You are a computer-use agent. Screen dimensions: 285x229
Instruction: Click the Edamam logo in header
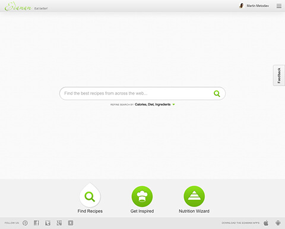click(x=18, y=7)
